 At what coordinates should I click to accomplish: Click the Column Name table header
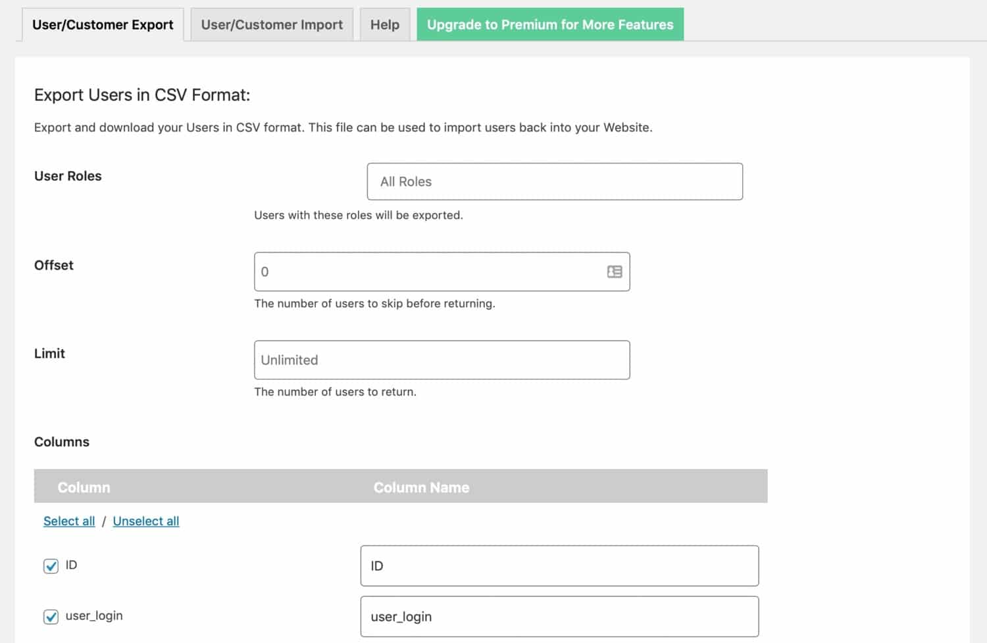(421, 487)
